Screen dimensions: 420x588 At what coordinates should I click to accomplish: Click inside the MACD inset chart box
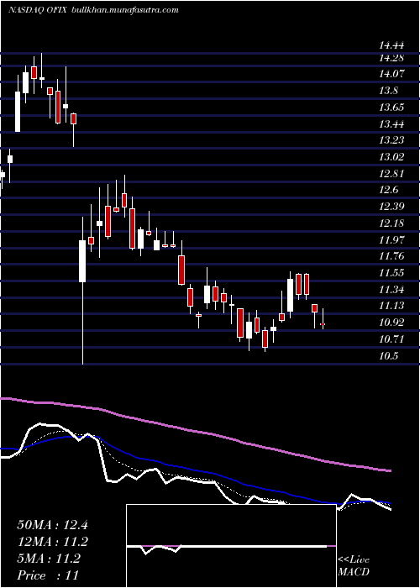pos(231,546)
